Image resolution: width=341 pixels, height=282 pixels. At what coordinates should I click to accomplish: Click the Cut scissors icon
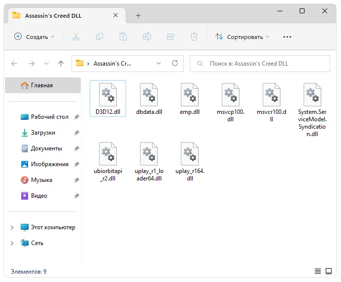tap(76, 36)
